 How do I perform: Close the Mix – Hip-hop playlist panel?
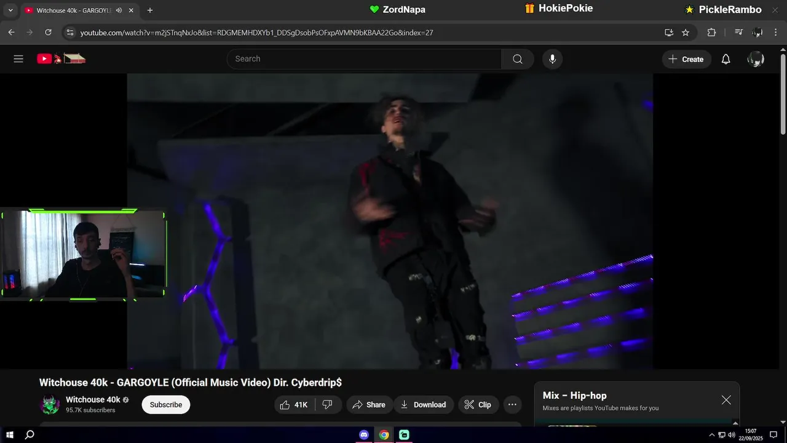point(726,400)
